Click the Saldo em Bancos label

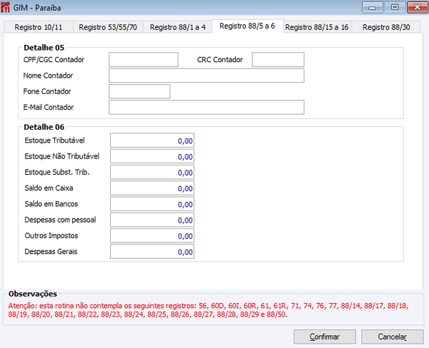point(51,204)
